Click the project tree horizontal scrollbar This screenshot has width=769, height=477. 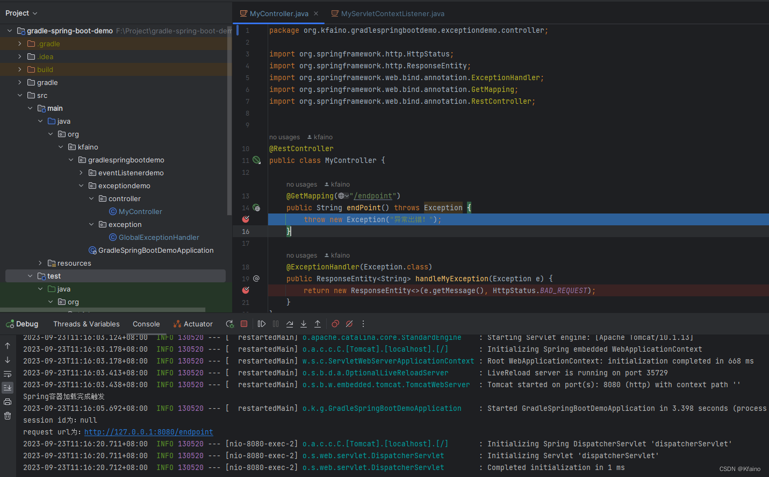tap(103, 310)
